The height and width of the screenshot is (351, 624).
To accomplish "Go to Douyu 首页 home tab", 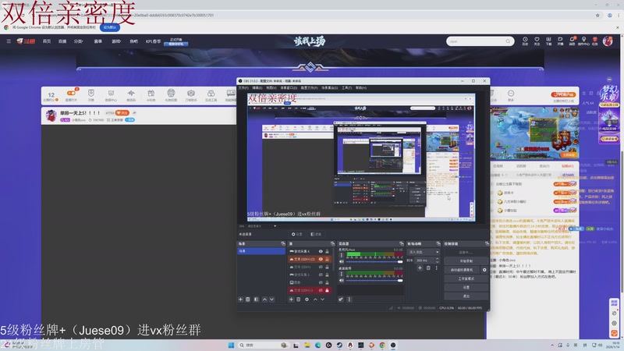I will [x=47, y=41].
